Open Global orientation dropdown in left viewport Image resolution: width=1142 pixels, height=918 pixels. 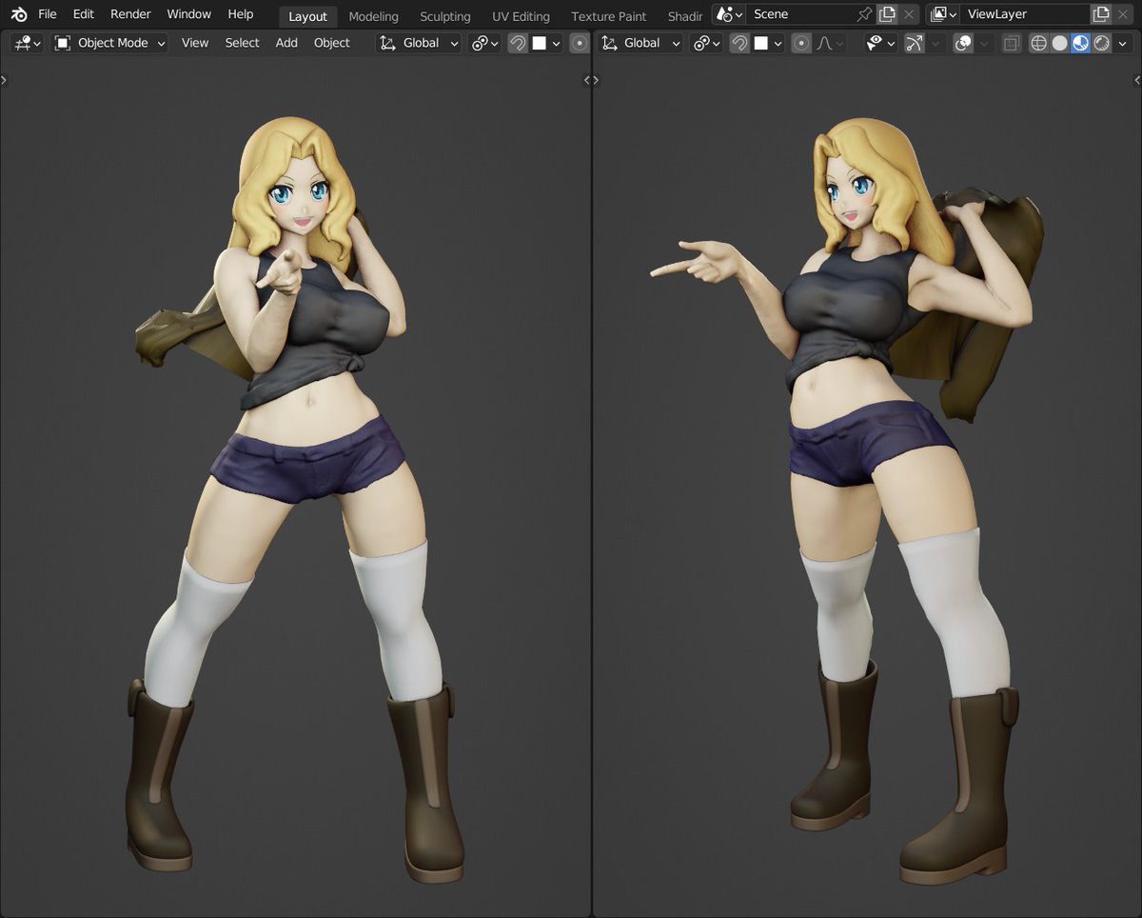point(419,43)
